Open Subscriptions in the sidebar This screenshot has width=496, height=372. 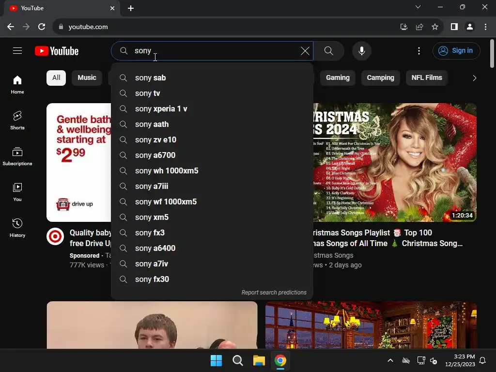tap(17, 156)
